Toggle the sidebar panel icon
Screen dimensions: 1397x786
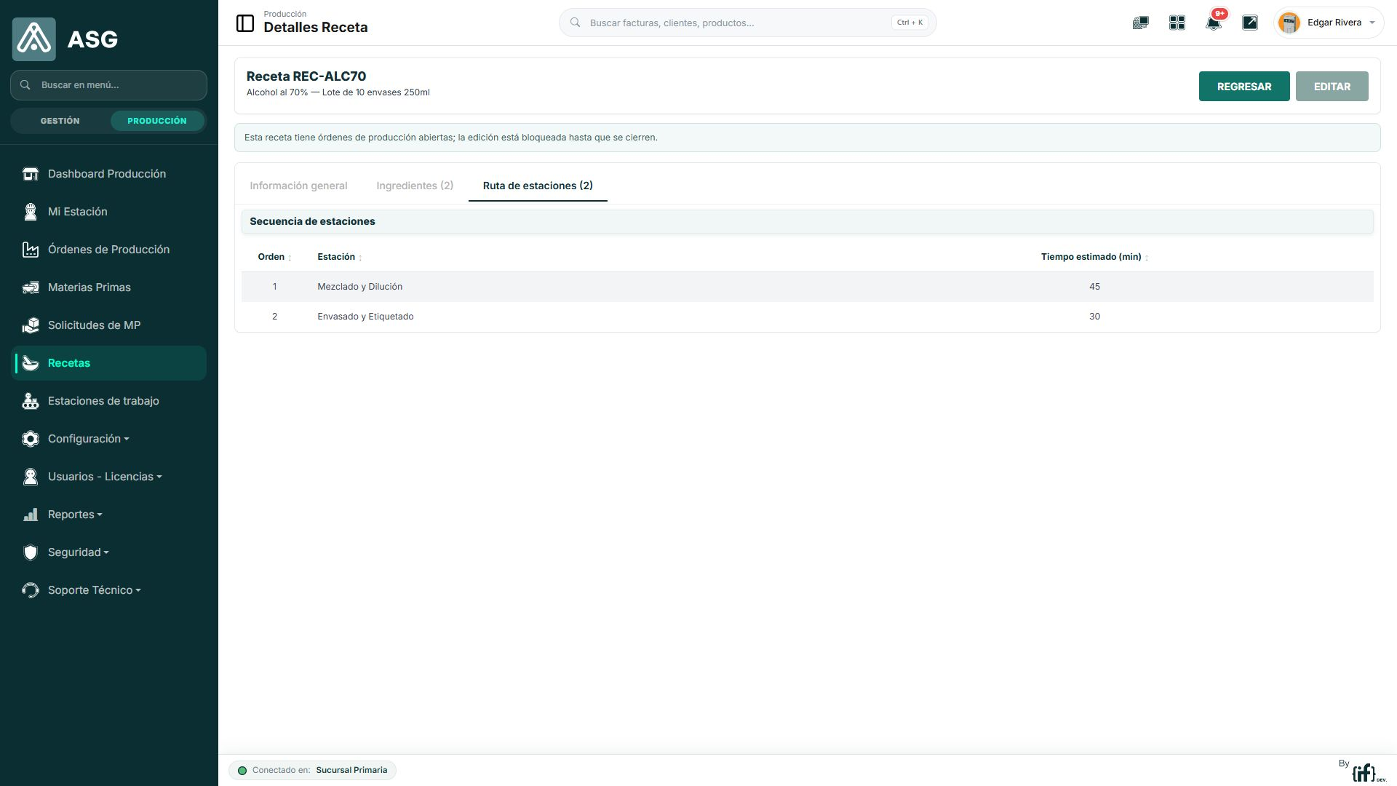pyautogui.click(x=245, y=23)
